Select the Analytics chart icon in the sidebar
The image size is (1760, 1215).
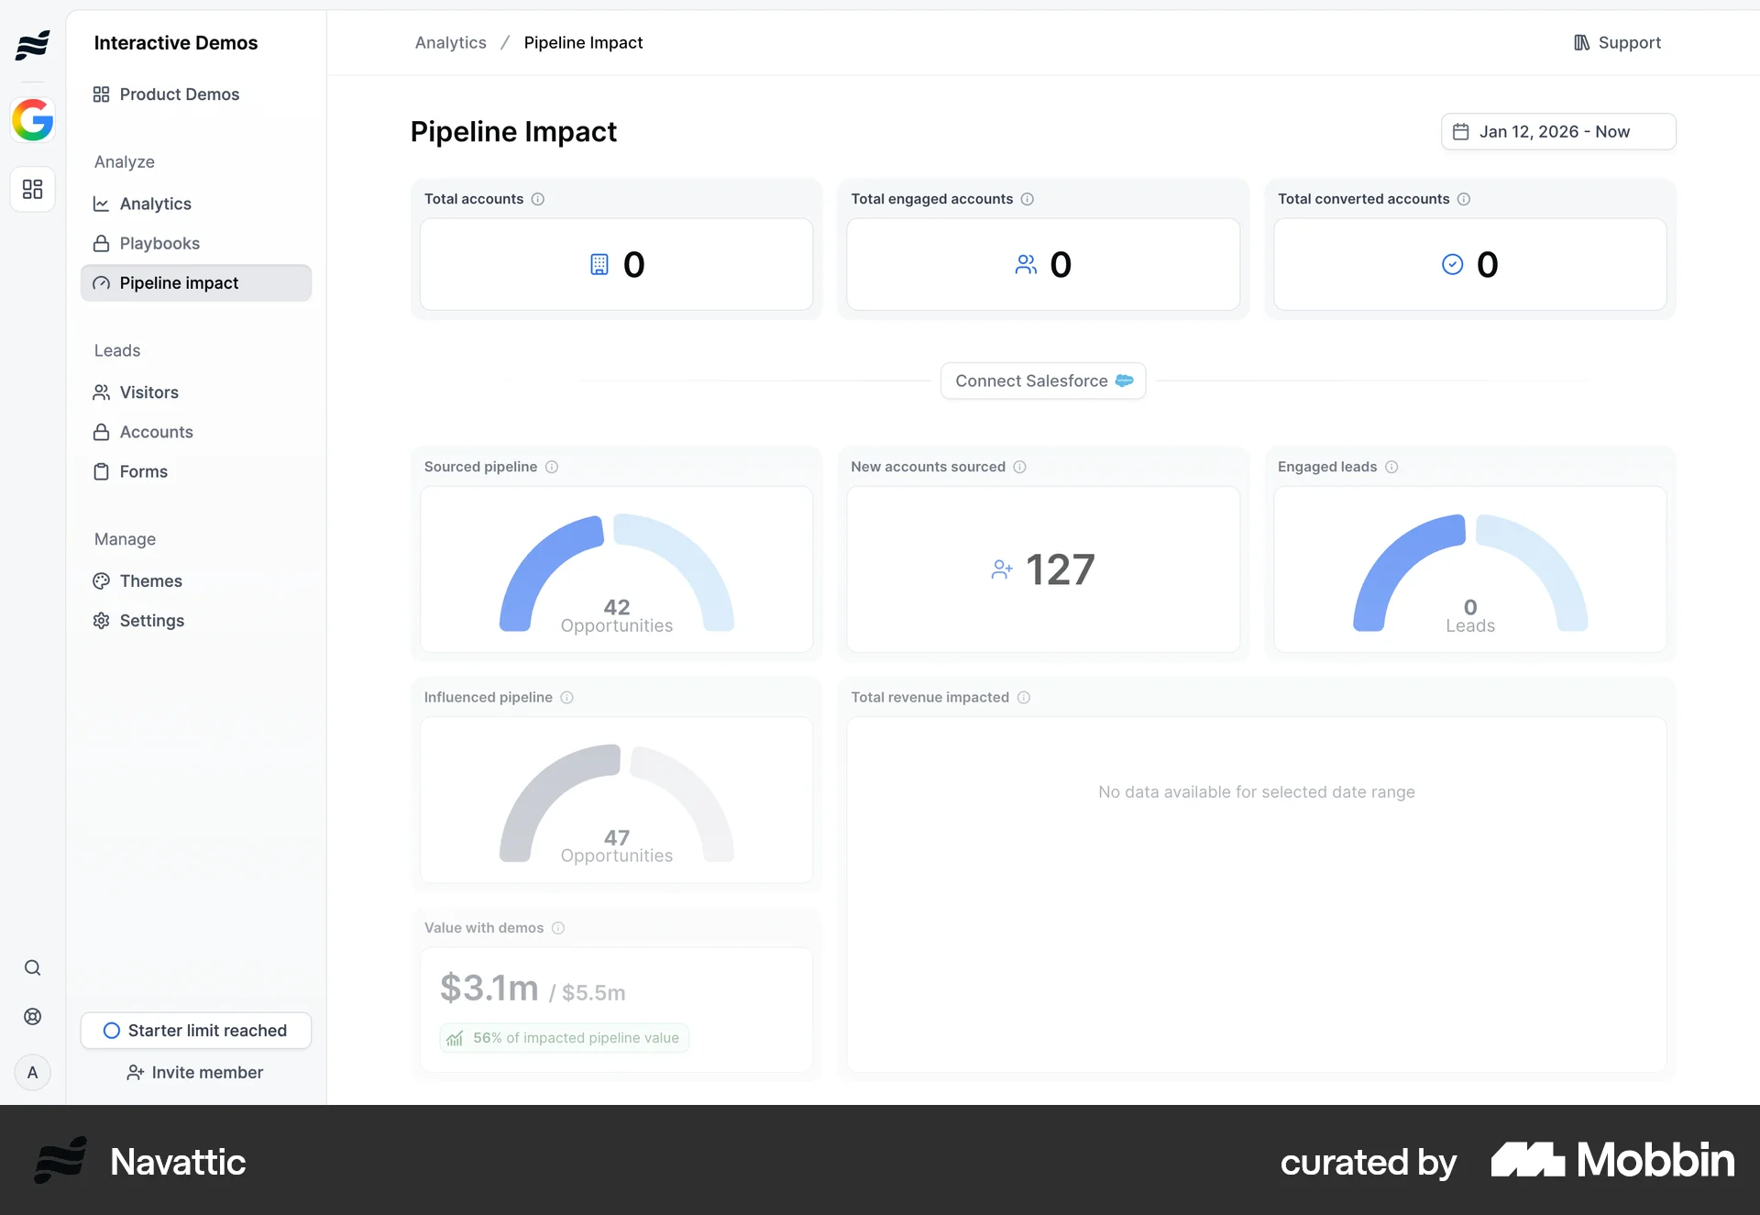[102, 204]
